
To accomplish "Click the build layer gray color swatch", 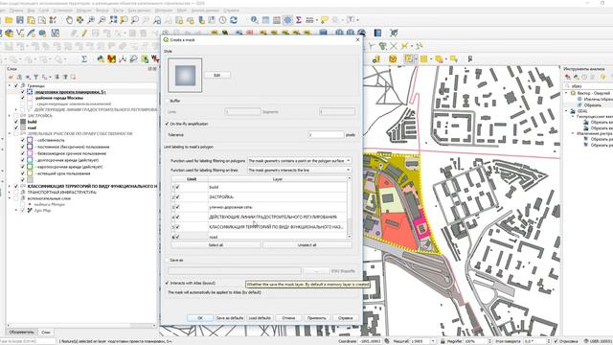I will tap(23, 122).
